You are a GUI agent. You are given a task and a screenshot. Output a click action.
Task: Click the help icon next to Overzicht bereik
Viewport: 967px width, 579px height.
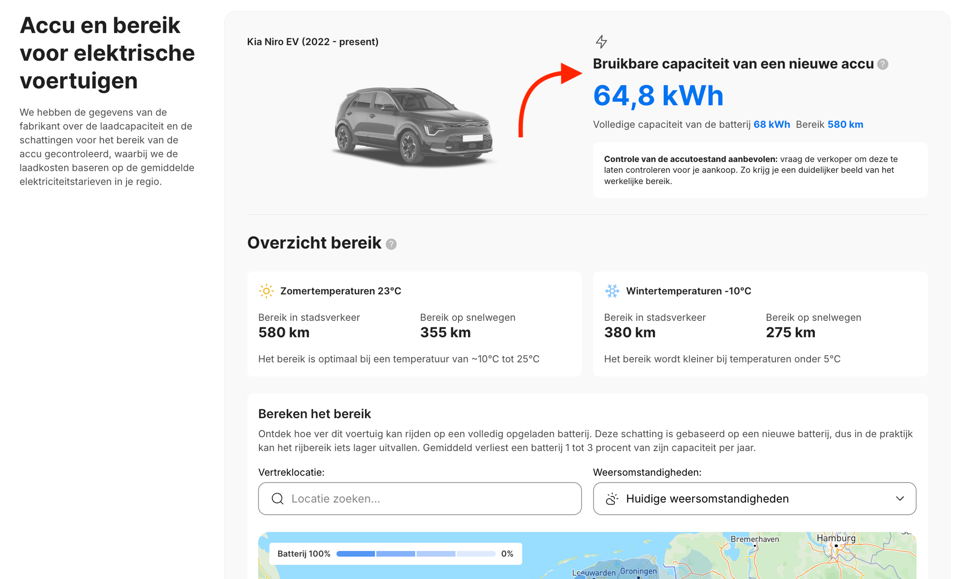tap(391, 244)
